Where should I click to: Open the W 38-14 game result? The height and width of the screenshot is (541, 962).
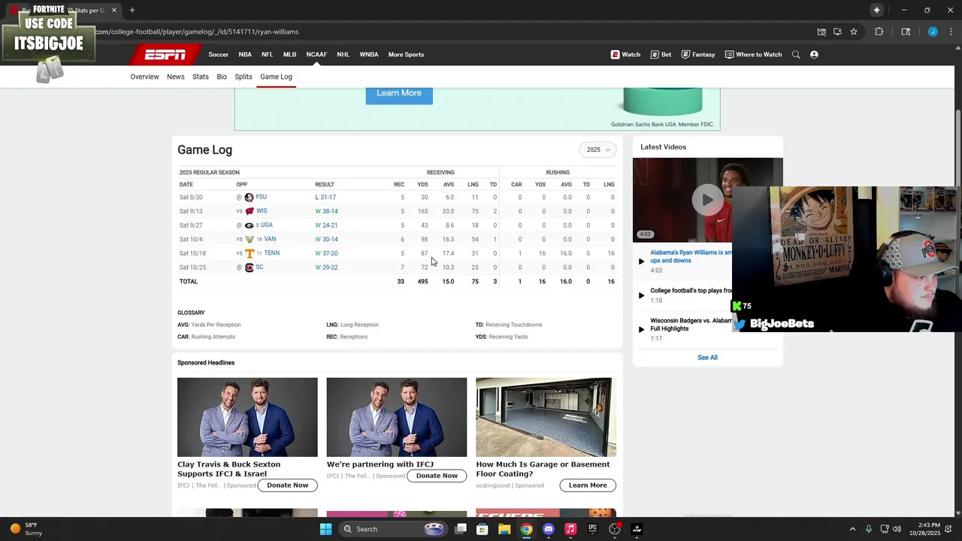(326, 211)
